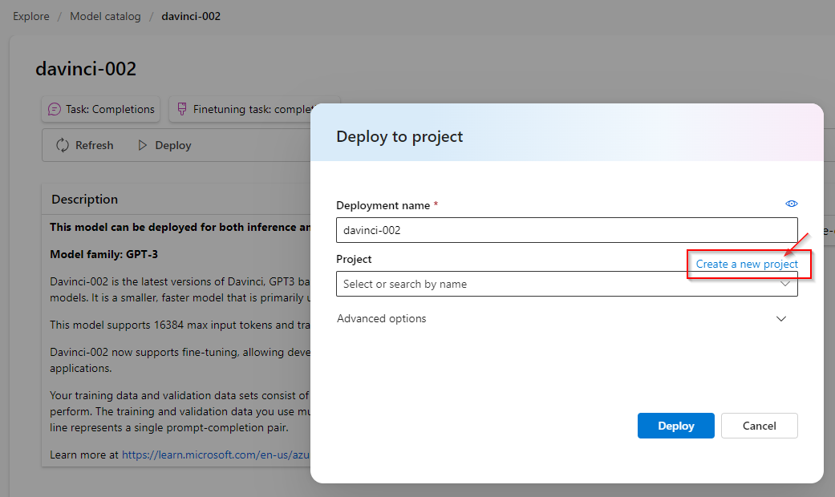
Task: Click the Refresh icon on the model page
Action: [63, 145]
